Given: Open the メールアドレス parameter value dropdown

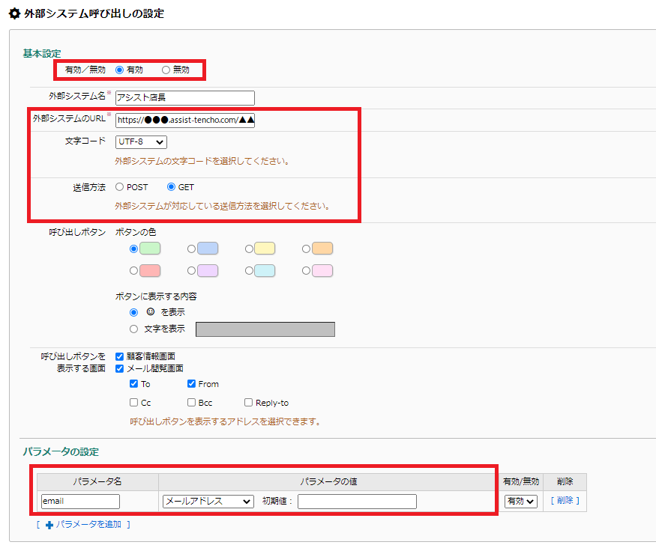Looking at the screenshot, I should [x=208, y=501].
